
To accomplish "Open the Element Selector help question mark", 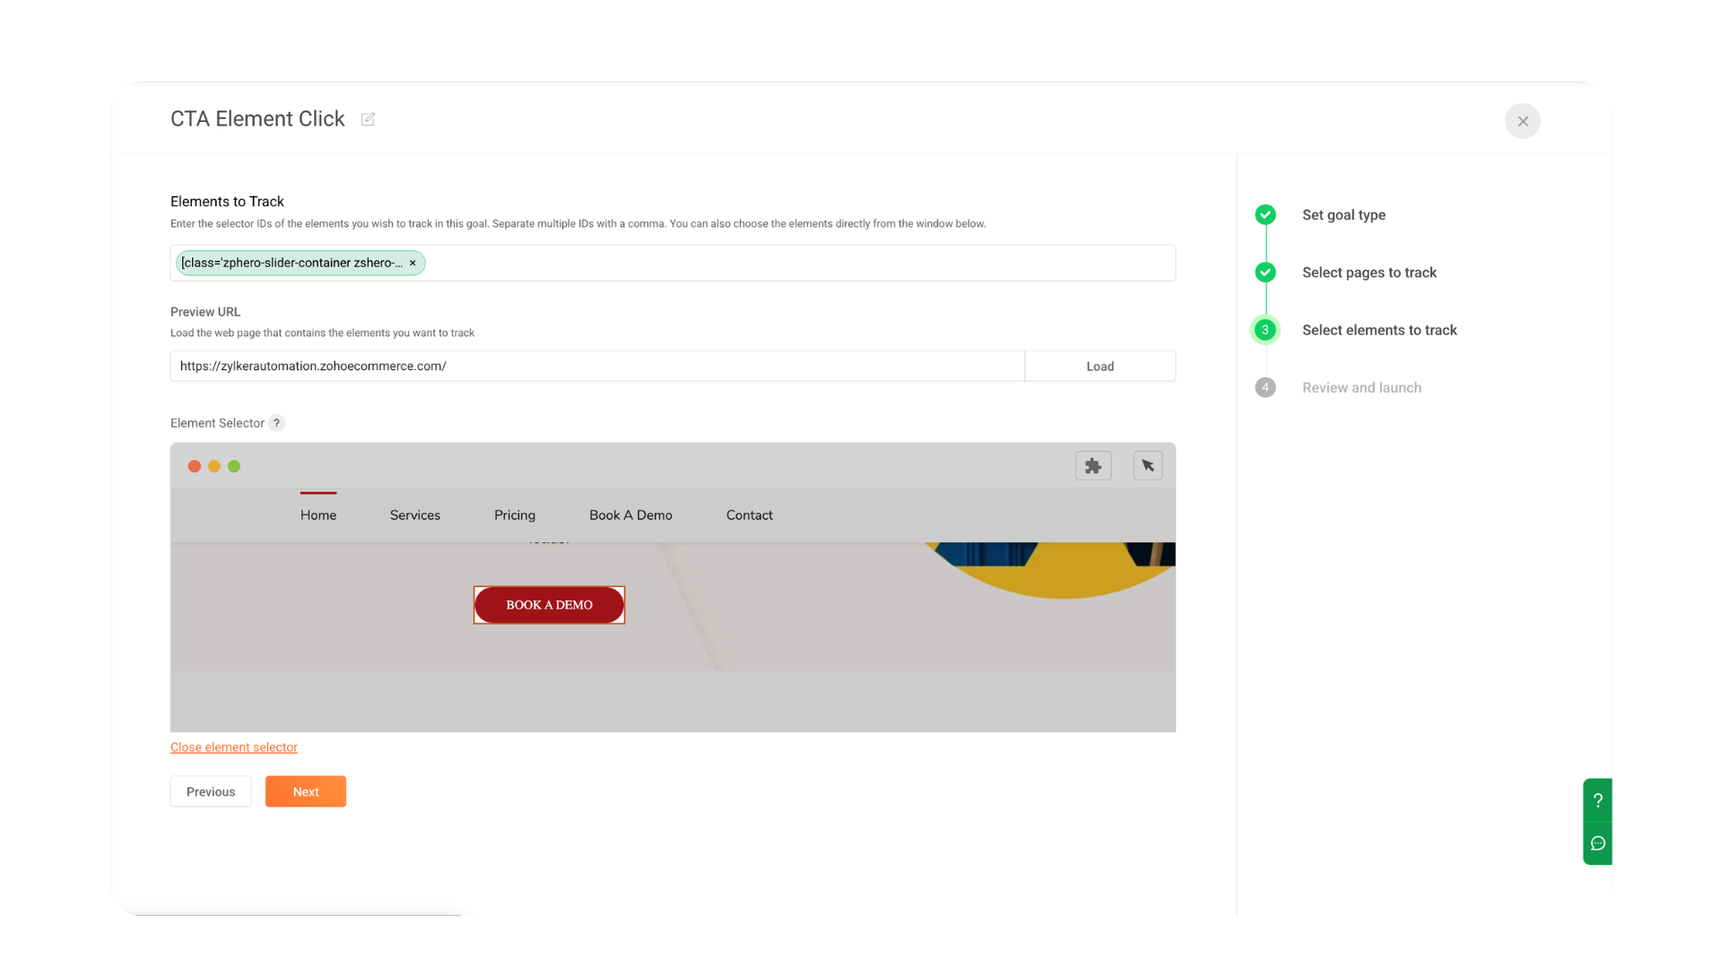I will [x=276, y=423].
